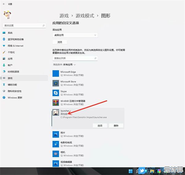This screenshot has width=185, height=175.
Task: Open 蓝牙和其他设备 in the sidebar
Action: 24,39
